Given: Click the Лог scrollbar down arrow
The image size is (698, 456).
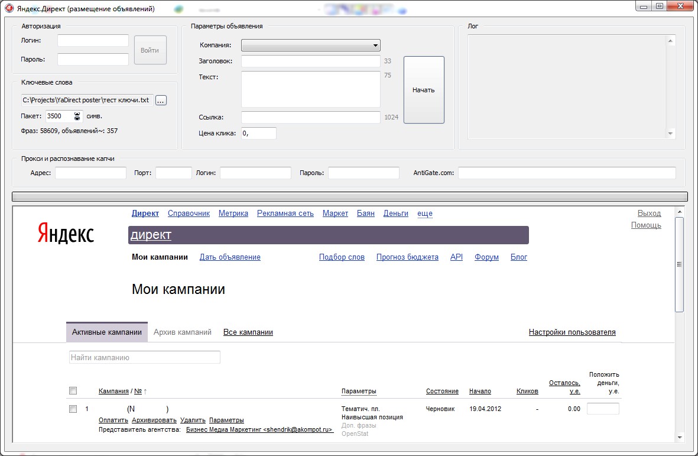Looking at the screenshot, I should coord(670,134).
